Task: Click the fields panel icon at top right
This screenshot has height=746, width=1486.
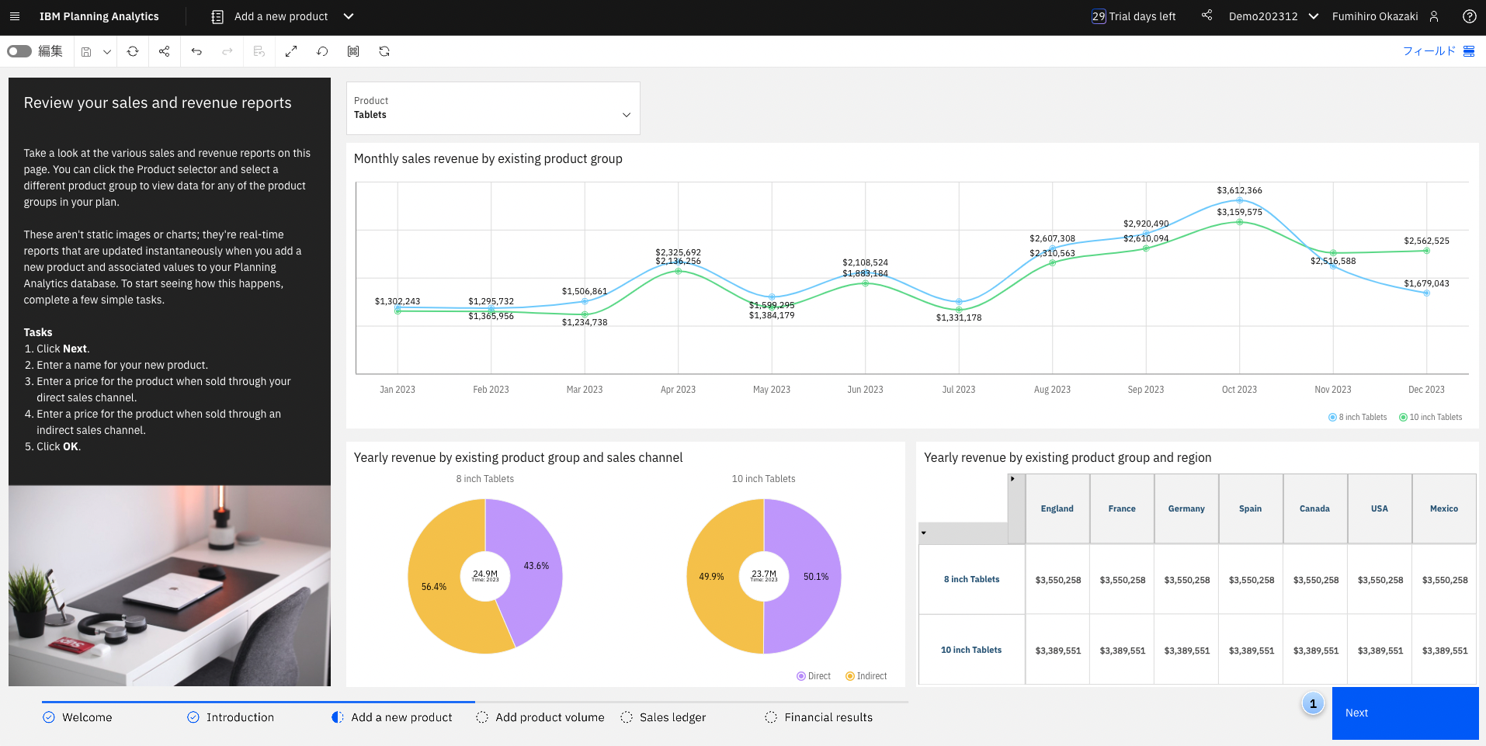Action: click(1469, 51)
